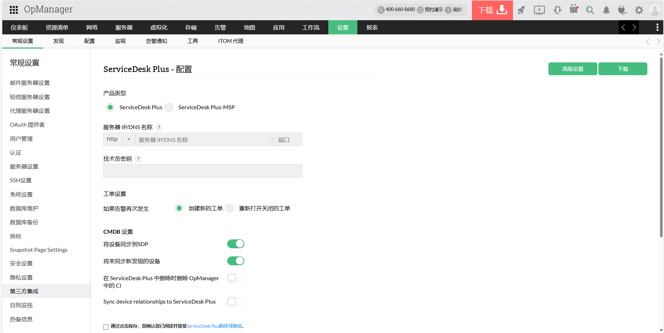Click the headset support icon
The height and width of the screenshot is (333, 664).
[558, 10]
